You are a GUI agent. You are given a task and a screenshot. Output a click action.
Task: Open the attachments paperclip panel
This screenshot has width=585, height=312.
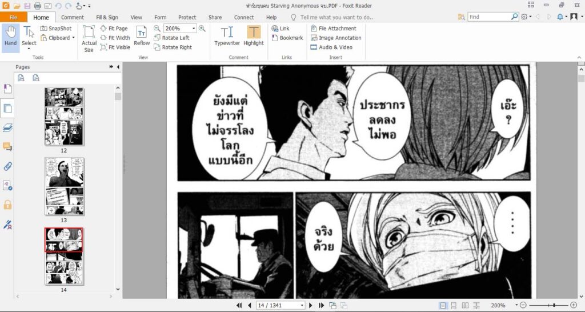pyautogui.click(x=7, y=166)
